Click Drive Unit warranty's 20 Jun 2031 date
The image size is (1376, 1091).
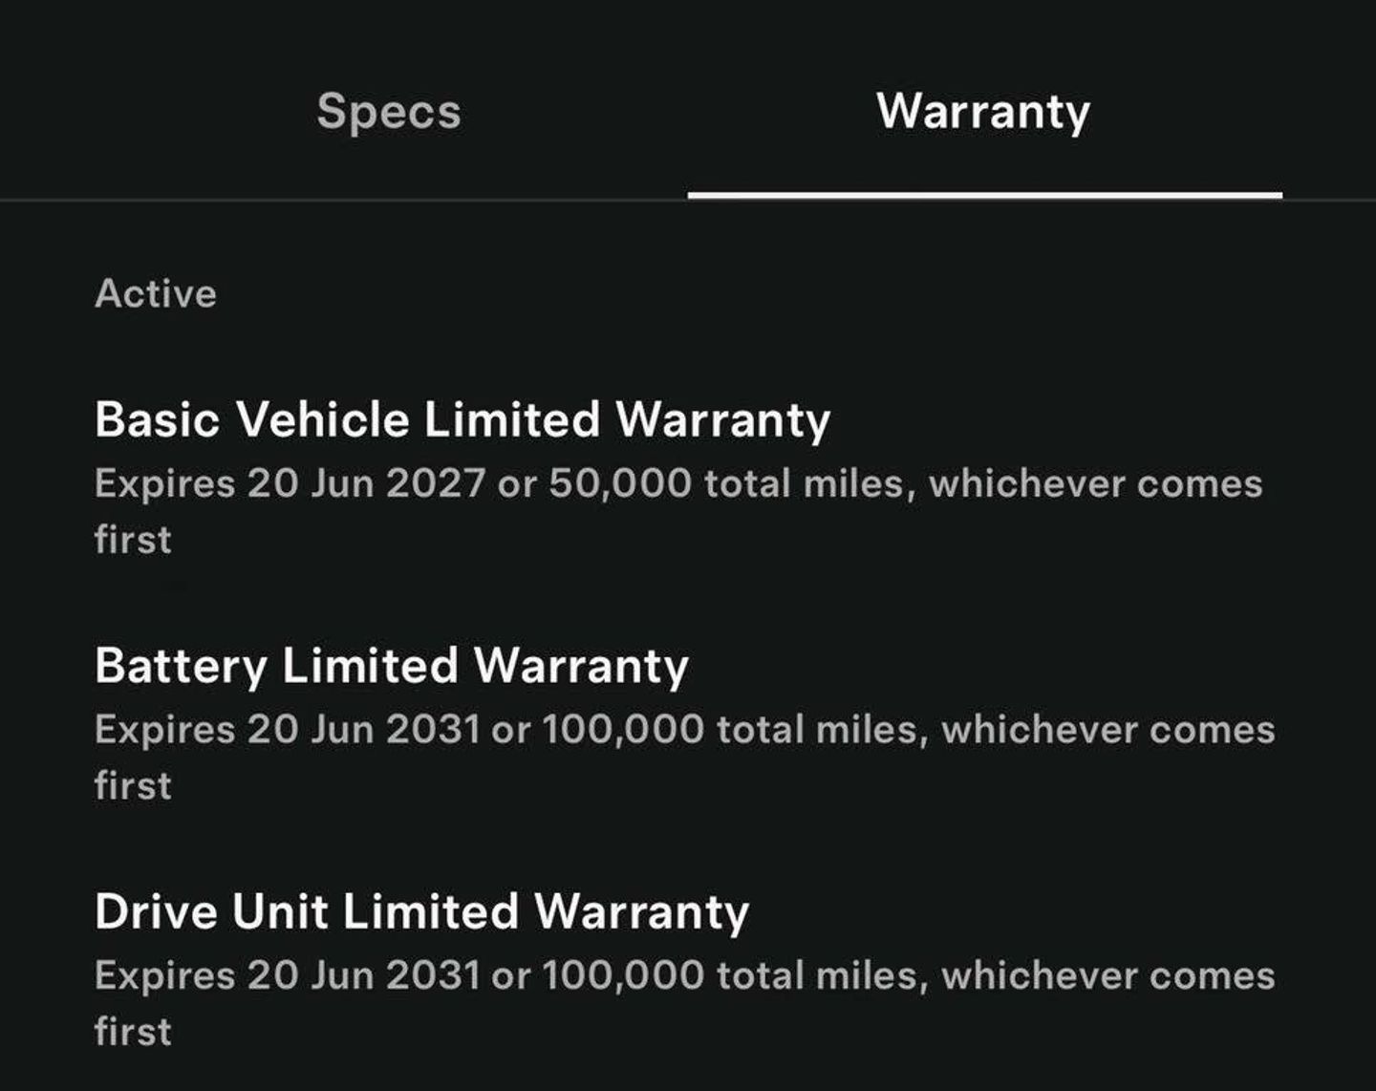(363, 975)
